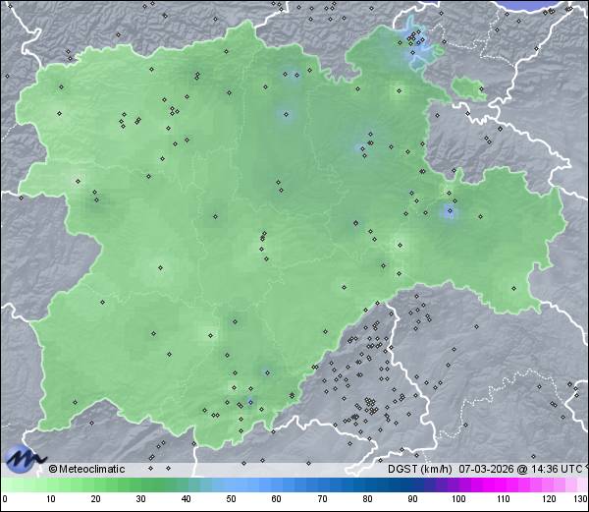This screenshot has height=512, width=589.
Task: Click the Meteoclimatic wave logo icon
Action: click(24, 459)
